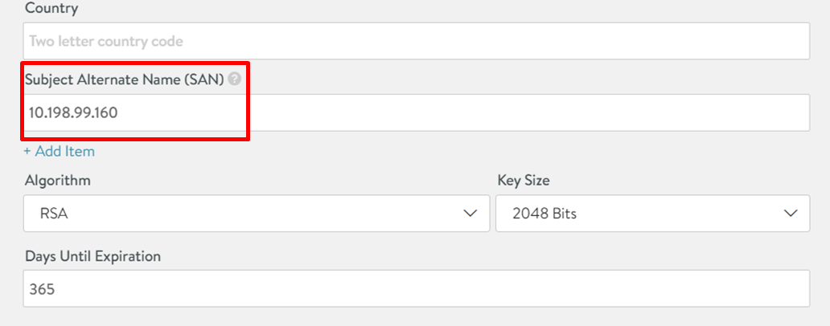
Task: Click the Days Until Expiration label
Action: pyautogui.click(x=92, y=257)
